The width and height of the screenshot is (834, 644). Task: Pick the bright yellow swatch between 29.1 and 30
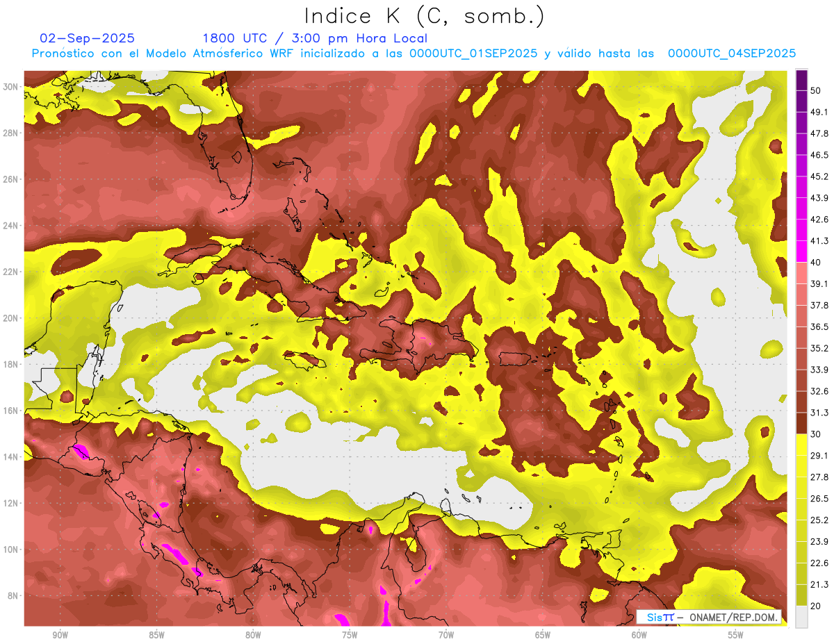tap(801, 445)
